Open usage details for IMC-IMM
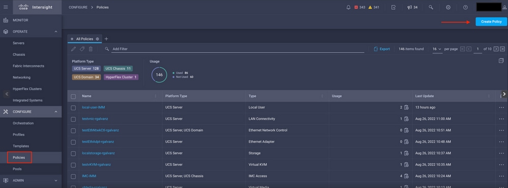508x188 pixels. [406, 176]
